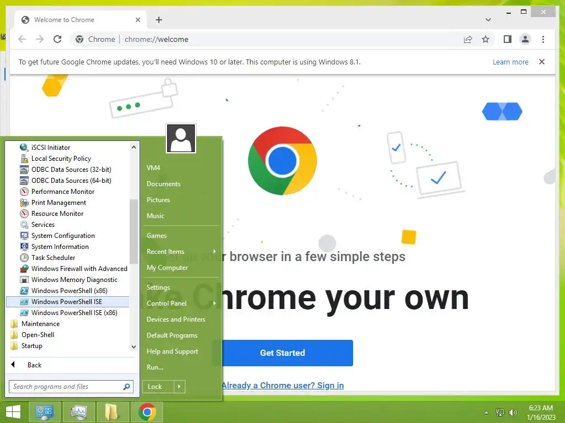Click the Get Started button
This screenshot has width=565, height=423.
[282, 353]
